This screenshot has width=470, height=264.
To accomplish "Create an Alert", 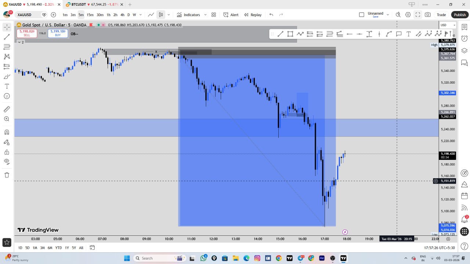I will click(231, 15).
